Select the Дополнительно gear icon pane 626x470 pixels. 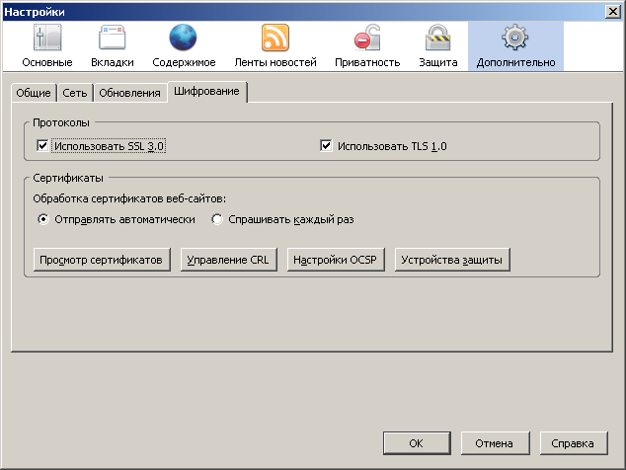[515, 46]
